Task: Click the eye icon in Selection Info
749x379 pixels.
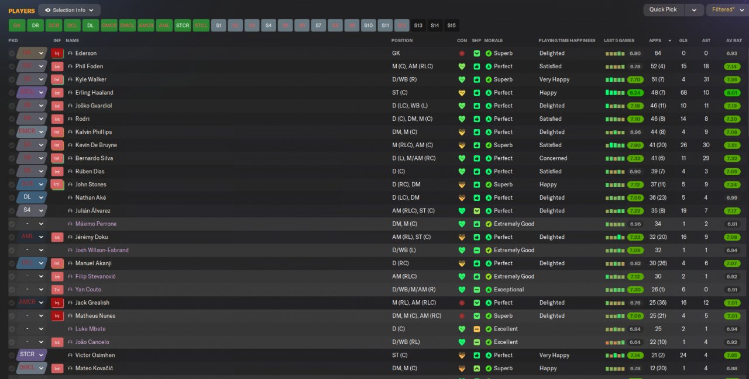Action: point(47,10)
